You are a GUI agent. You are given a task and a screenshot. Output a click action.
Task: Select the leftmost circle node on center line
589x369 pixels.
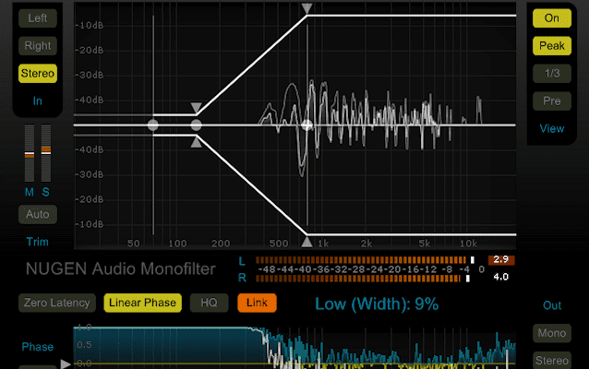[x=153, y=125]
